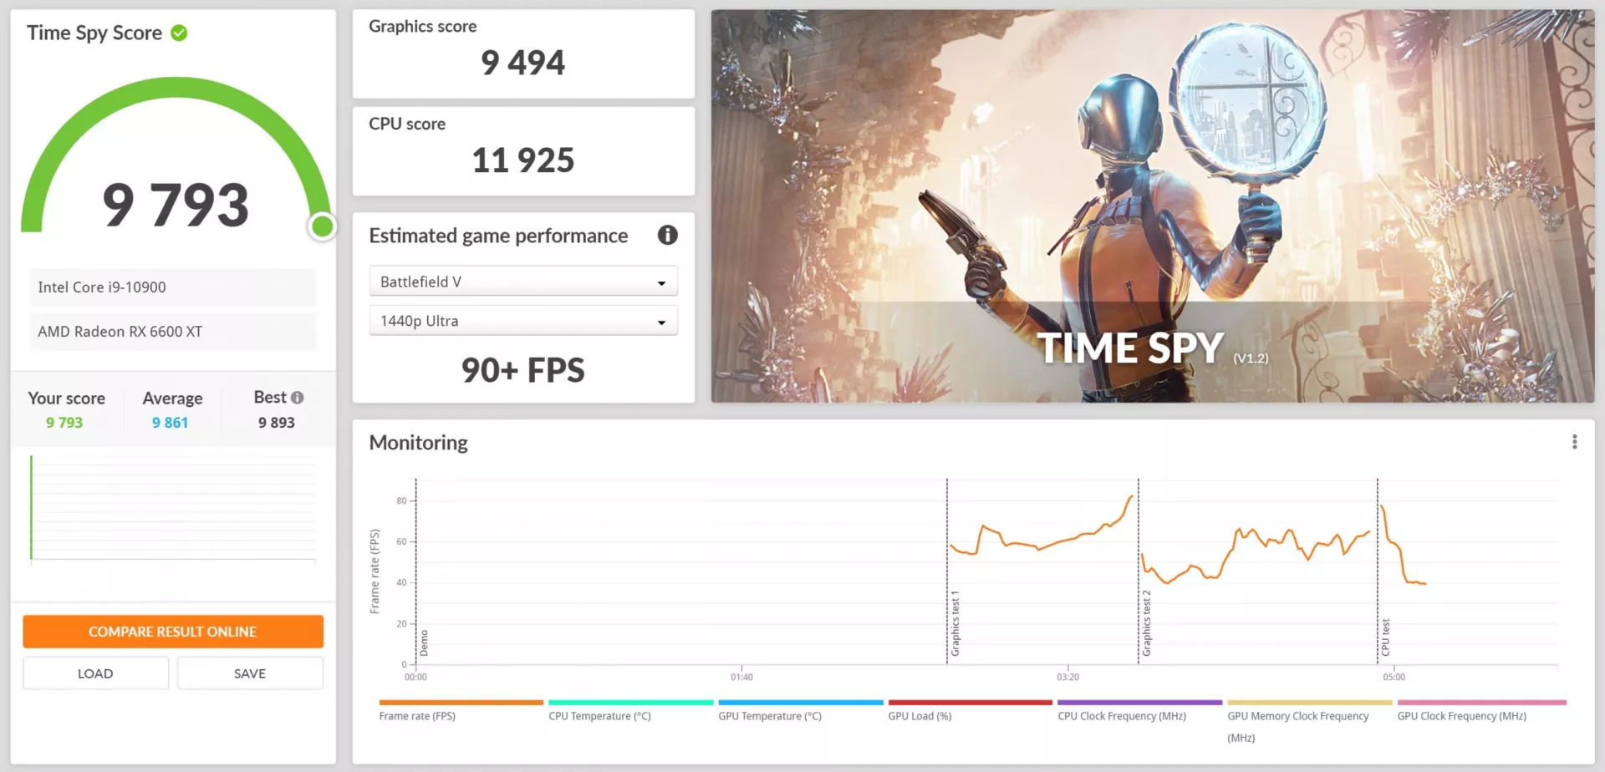Click the score distribution chart below Your score
Viewport: 1605px width, 772px height.
173,510
